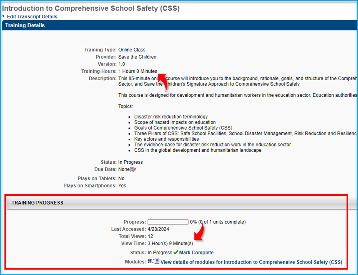Select the bullet 'Disaster risk reduction terminology'
The width and height of the screenshot is (358, 275).
(x=171, y=117)
